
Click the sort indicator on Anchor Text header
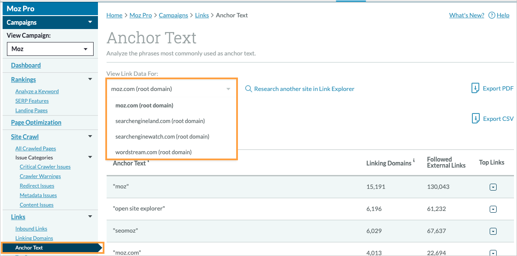148,160
